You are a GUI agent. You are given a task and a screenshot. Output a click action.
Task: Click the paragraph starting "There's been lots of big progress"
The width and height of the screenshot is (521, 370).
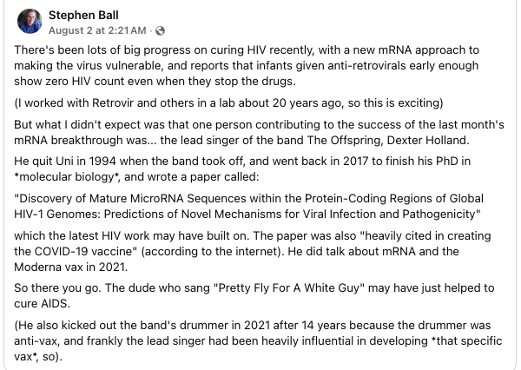point(252,66)
